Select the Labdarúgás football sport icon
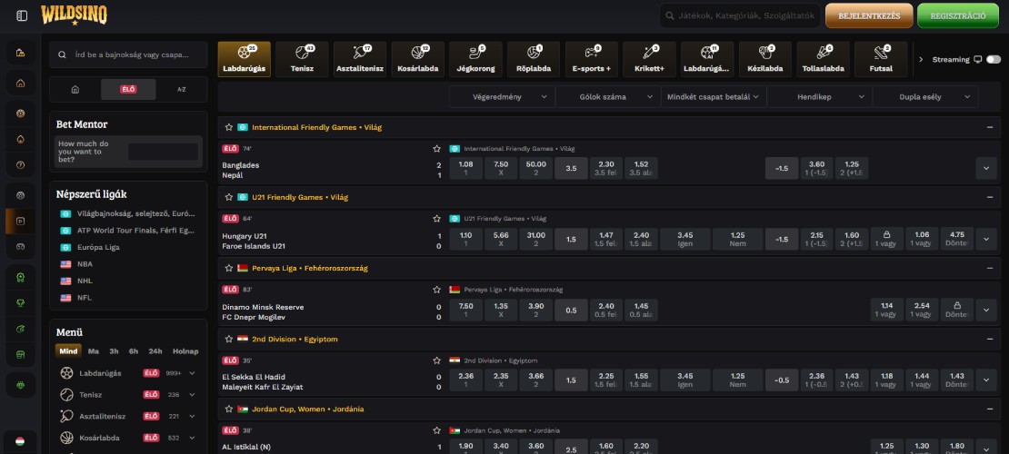1009x454 pixels. click(244, 59)
